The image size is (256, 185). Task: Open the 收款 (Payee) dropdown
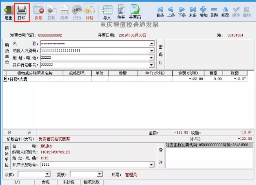click(x=48, y=174)
